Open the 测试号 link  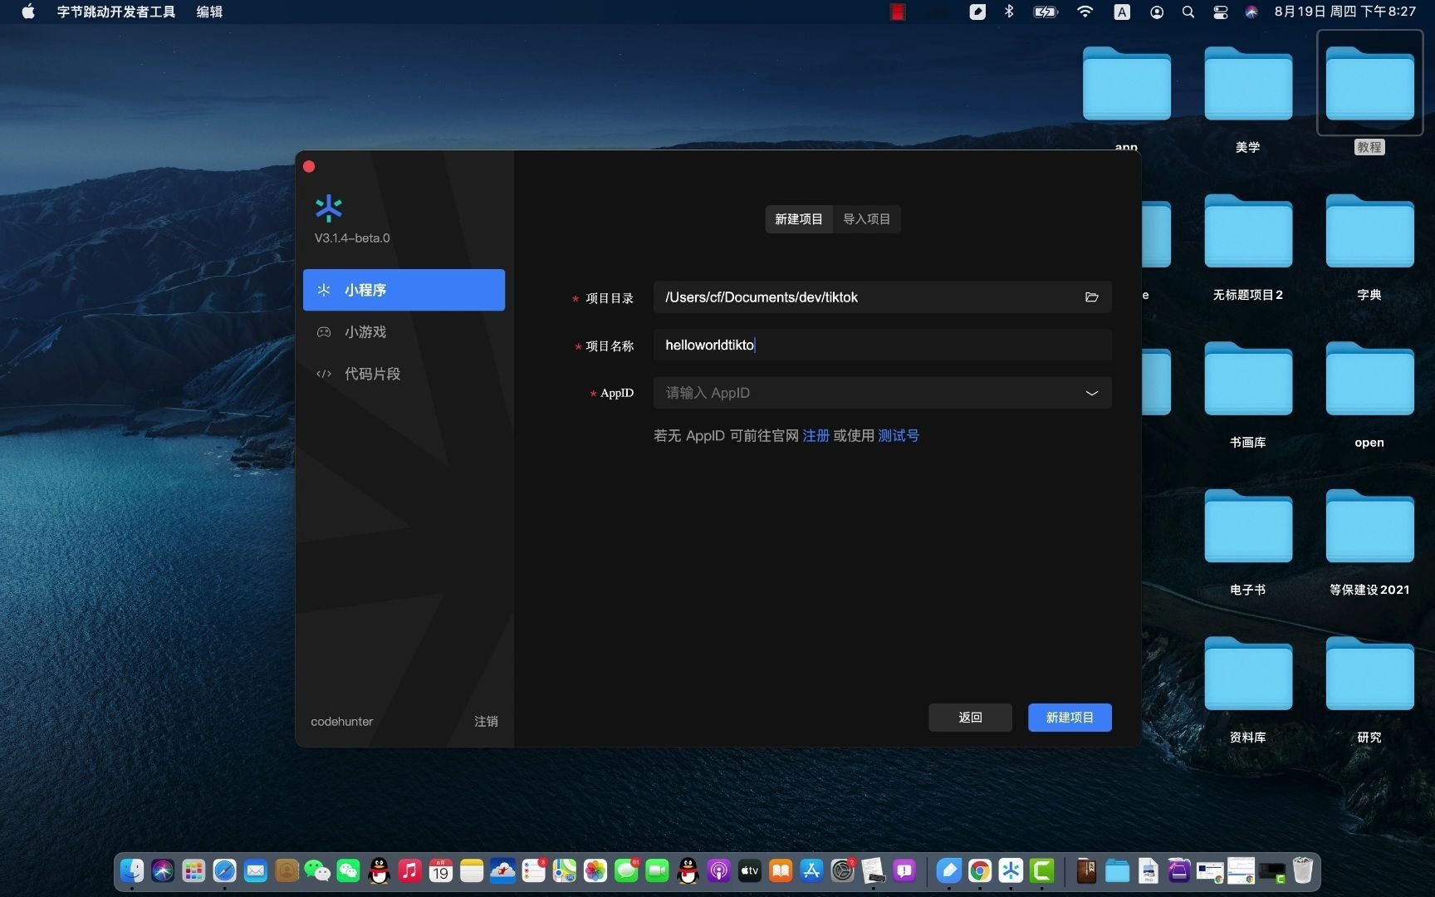[x=899, y=435]
